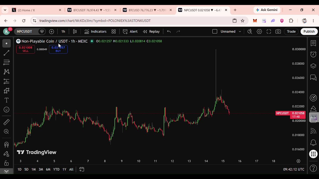Image resolution: width=319 pixels, height=179 pixels.
Task: Open the Fibonacci retracement tools
Action: click(7, 62)
